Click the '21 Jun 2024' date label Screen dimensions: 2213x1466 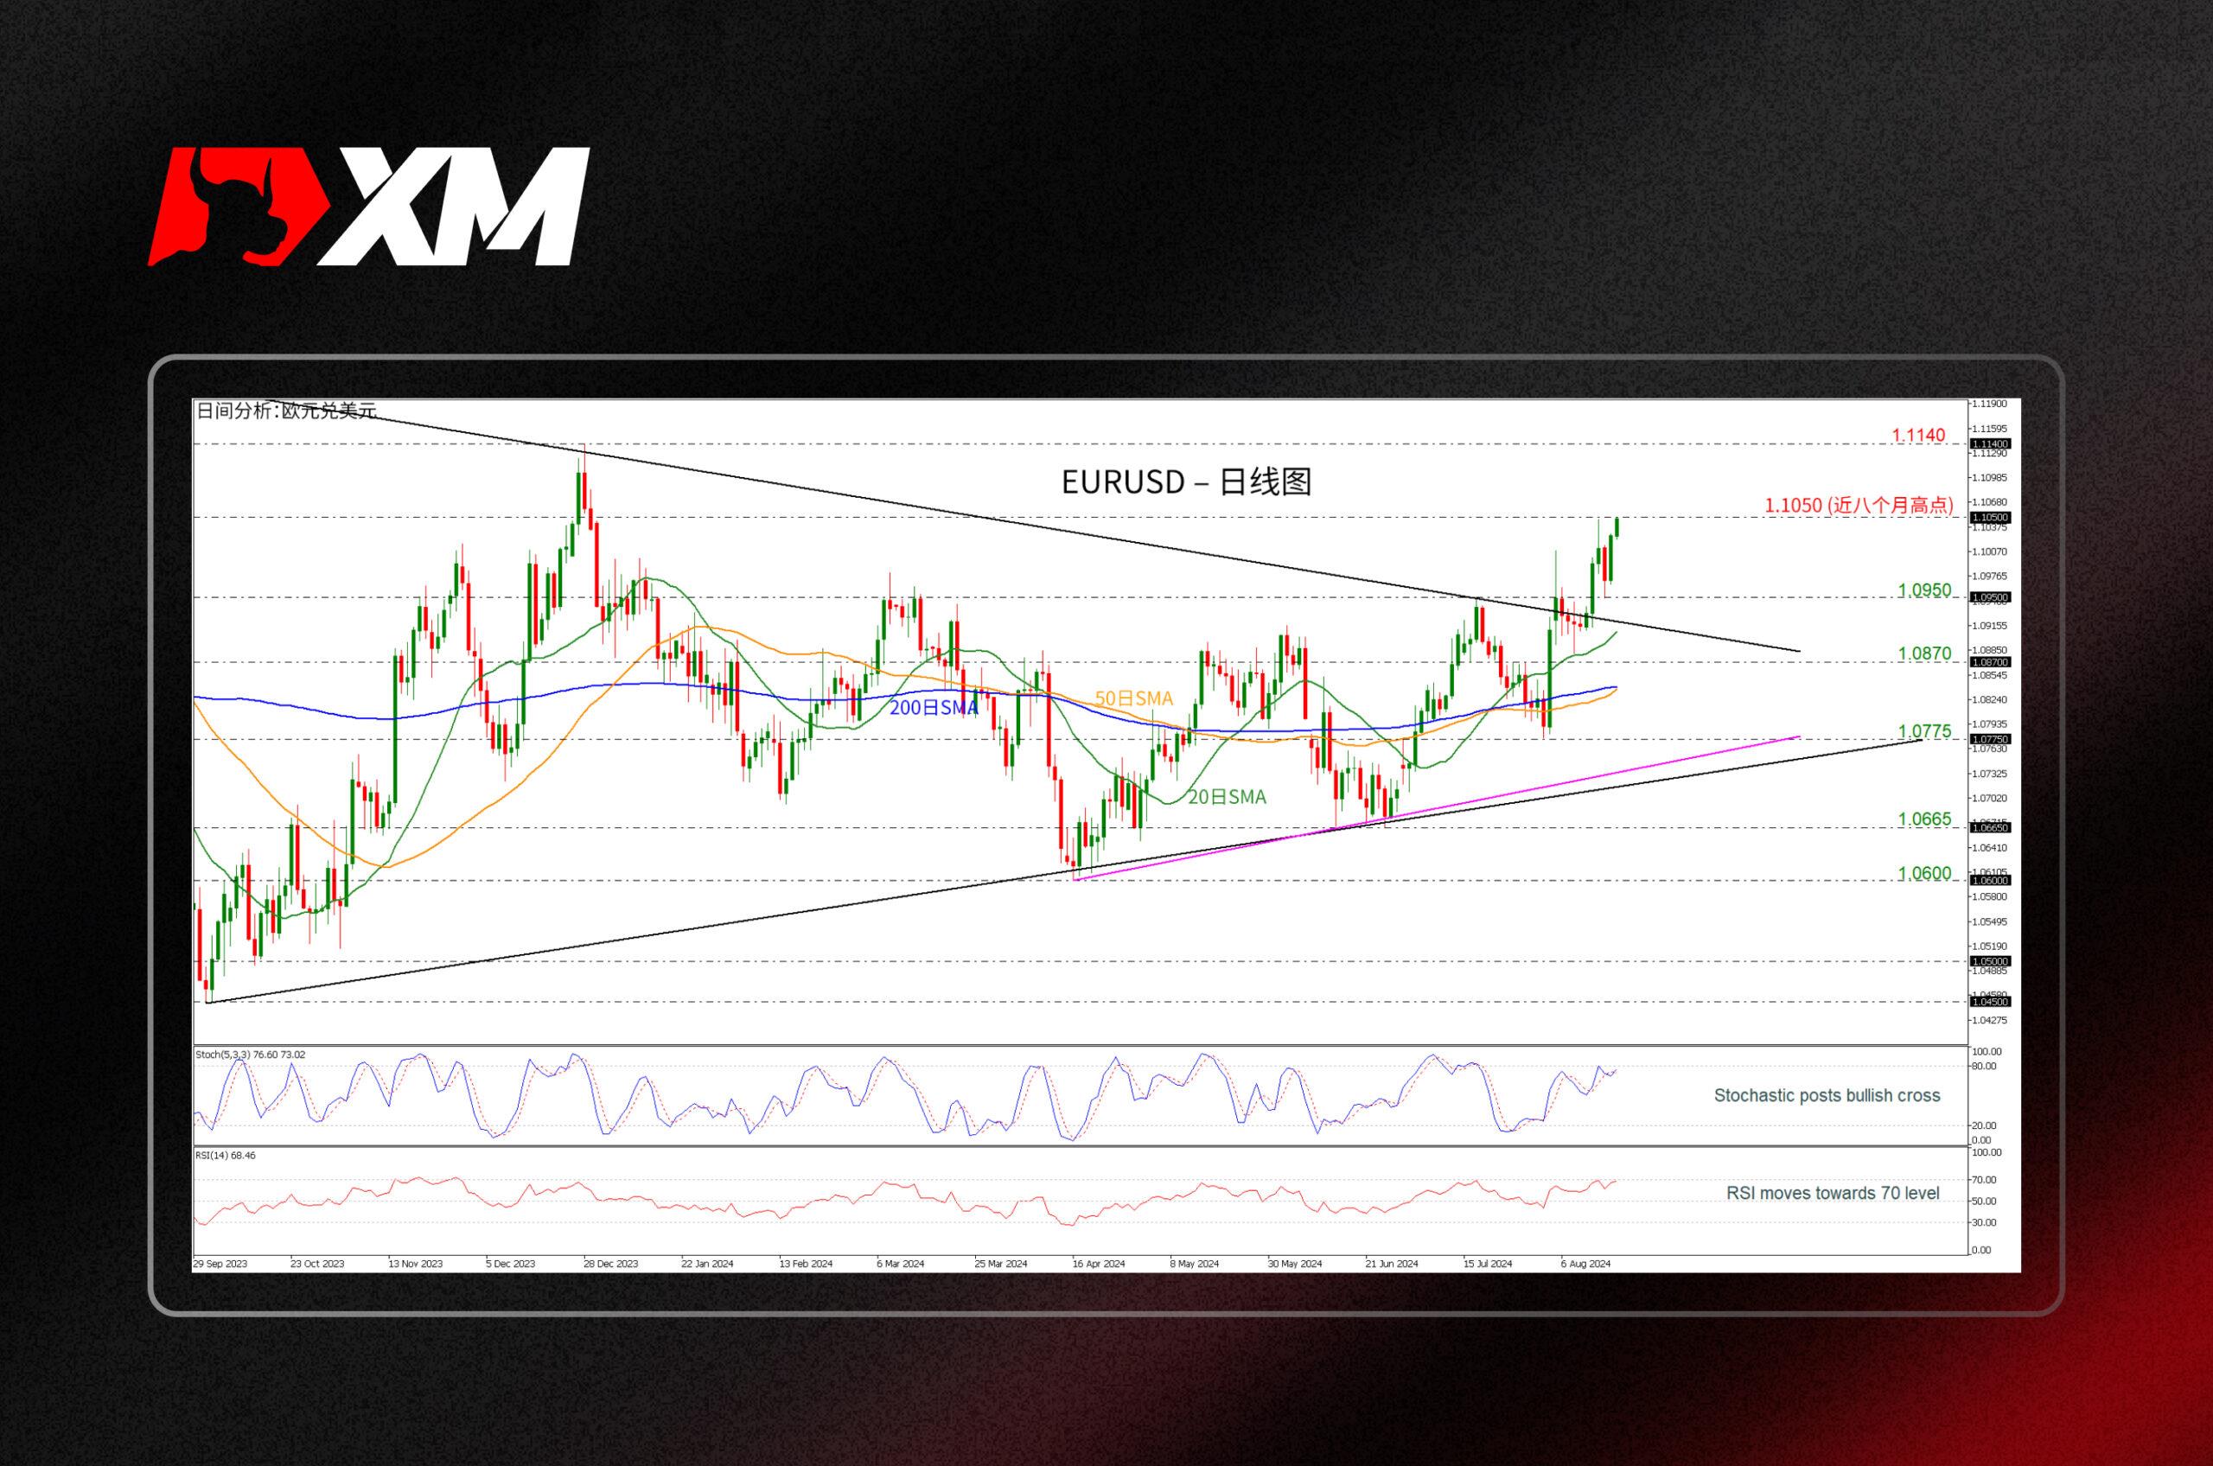[x=1391, y=1264]
